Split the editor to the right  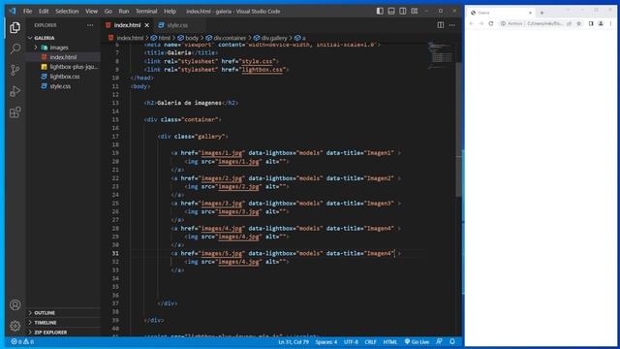click(441, 25)
